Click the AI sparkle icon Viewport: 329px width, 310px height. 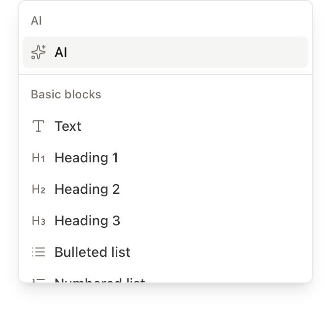pos(38,52)
